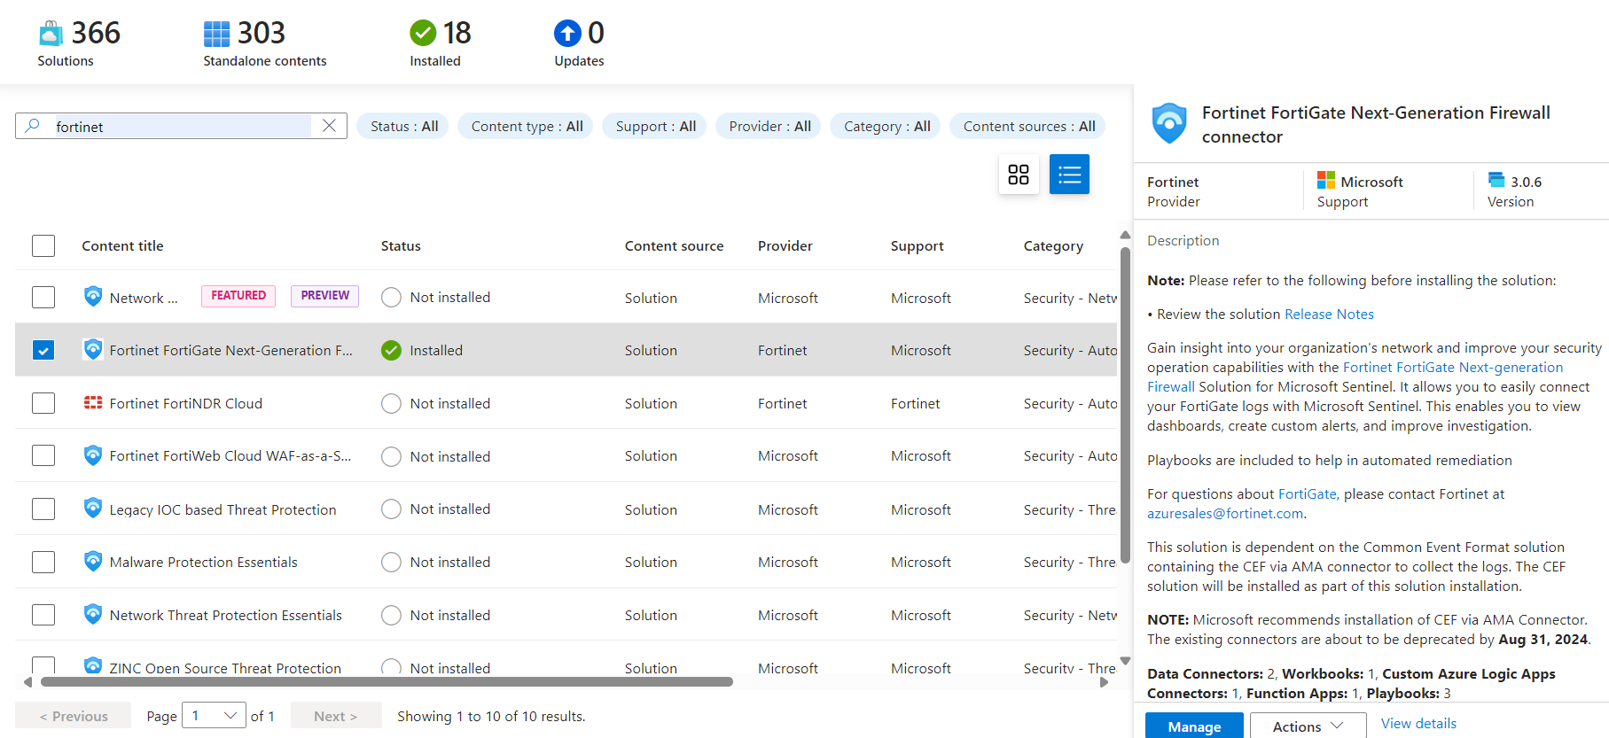Click the Microsoft logo beside Support
Image resolution: width=1609 pixels, height=738 pixels.
click(1326, 180)
